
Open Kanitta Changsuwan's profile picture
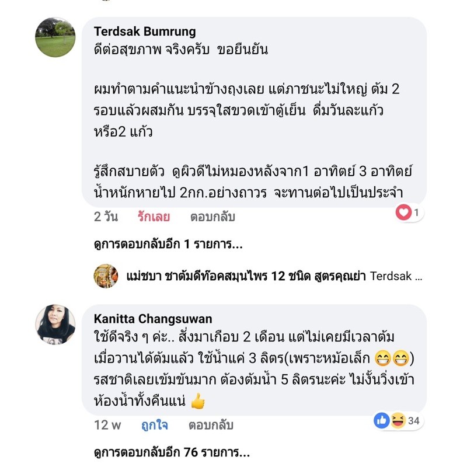(55, 325)
